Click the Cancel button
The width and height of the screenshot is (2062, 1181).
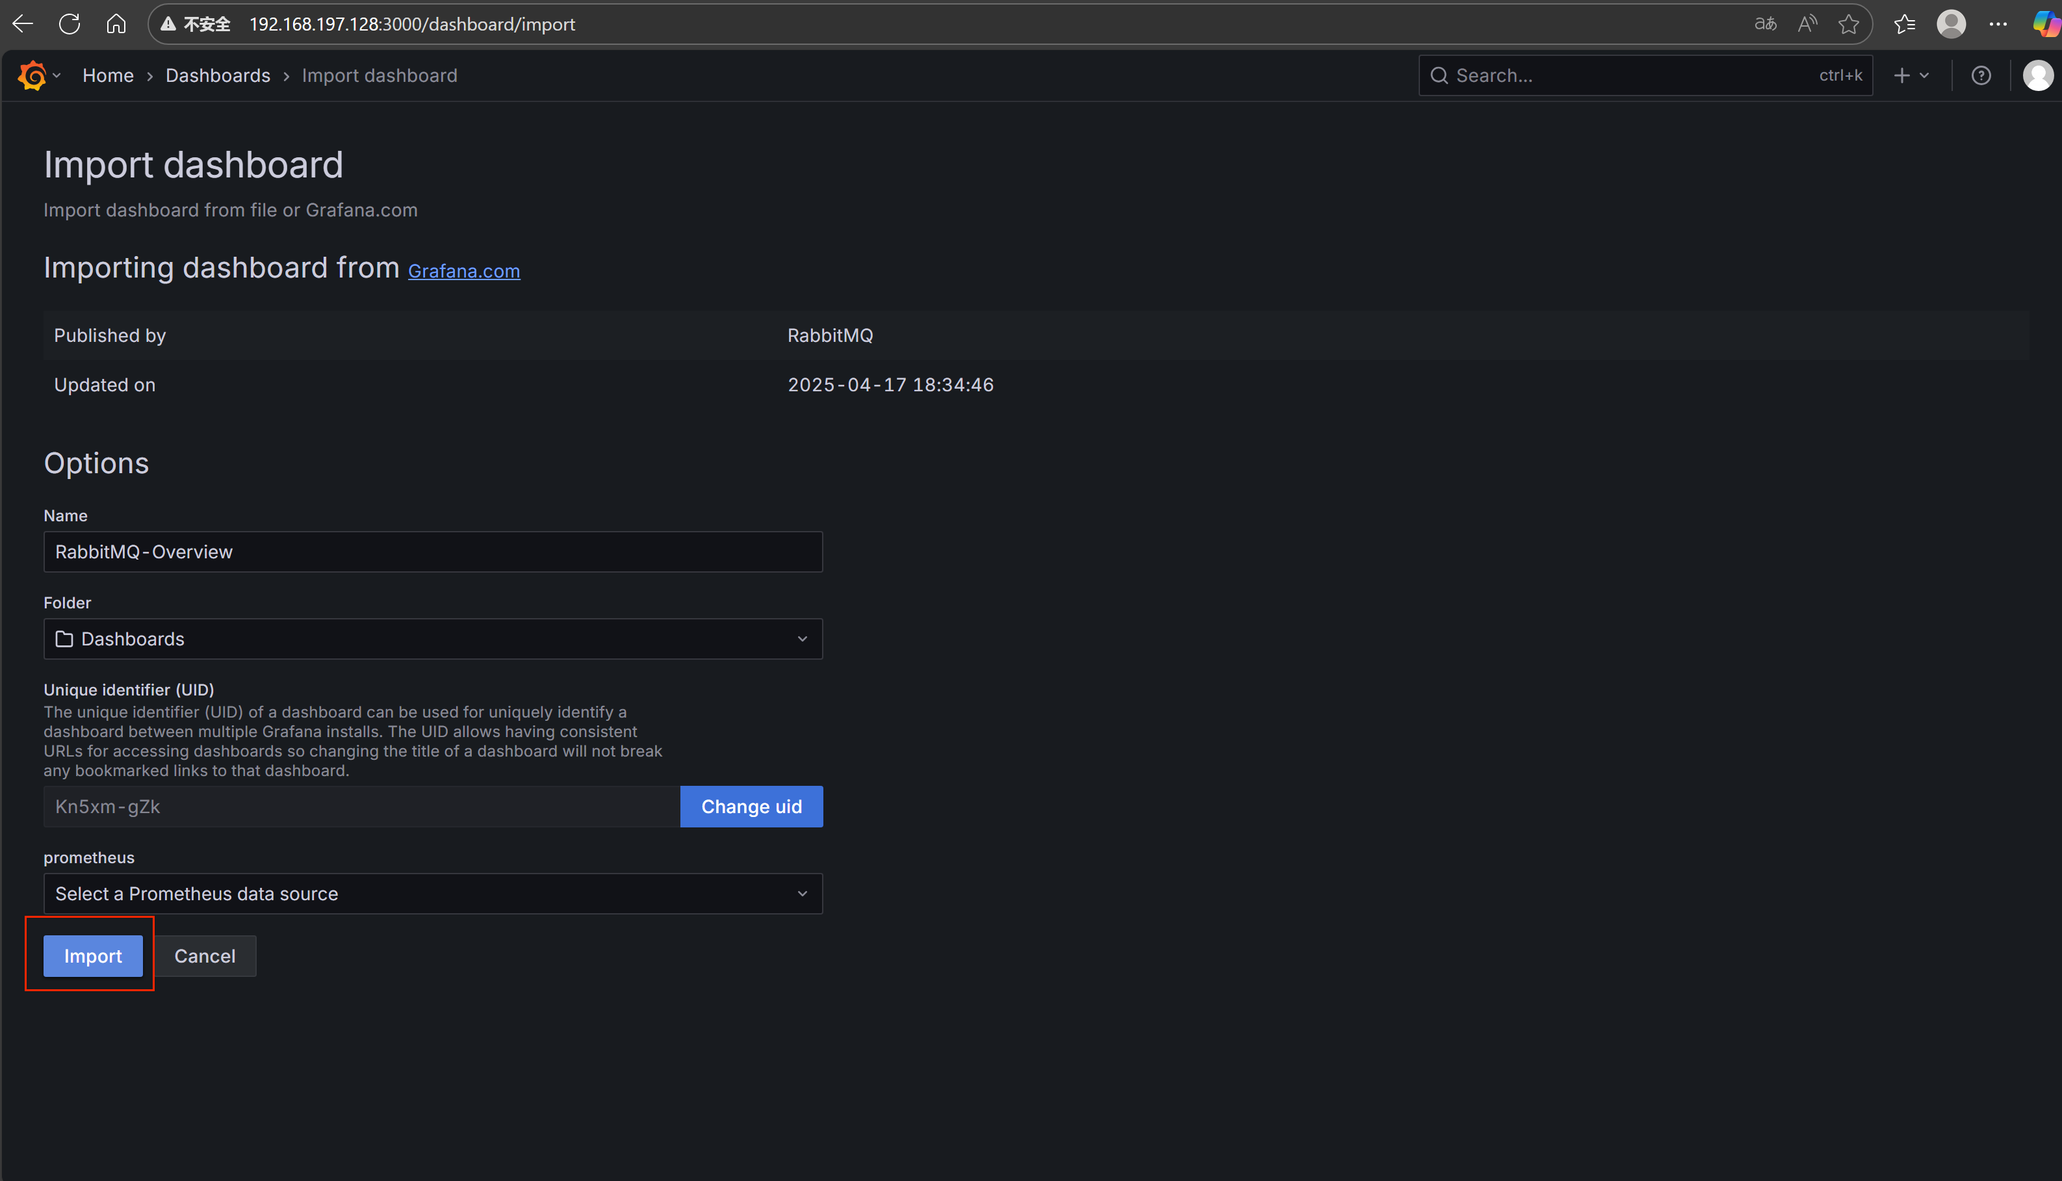(x=204, y=956)
